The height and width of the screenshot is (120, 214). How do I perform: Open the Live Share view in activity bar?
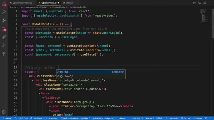(x=4, y=54)
